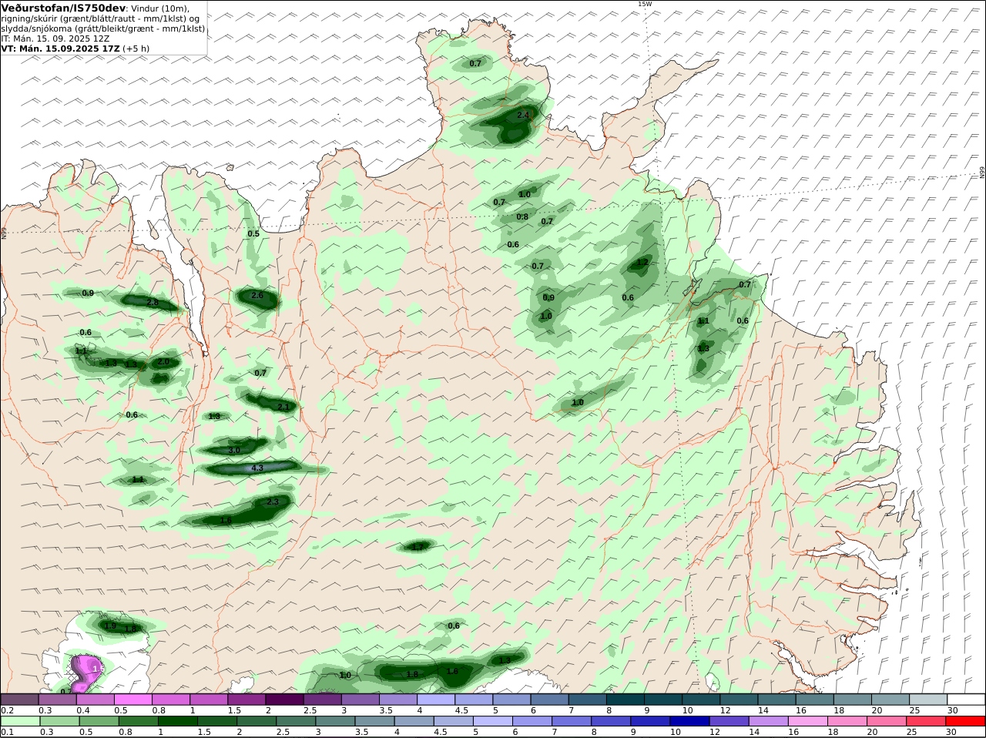The height and width of the screenshot is (738, 986).
Task: Click the 2.3 precipitation value on the map
Action: tap(272, 502)
